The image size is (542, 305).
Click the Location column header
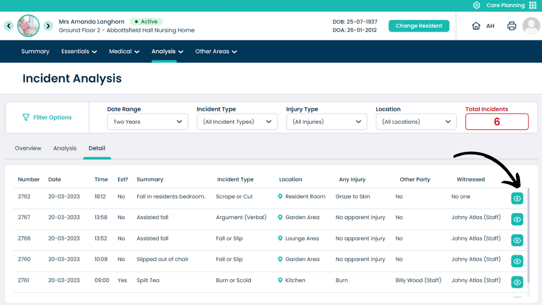[x=291, y=179]
